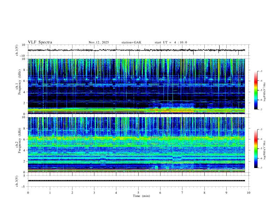Image resolution: width=280 pixels, height=216 pixels.
Task: Click the "8" kHz tick on ch.1 frequency axis
Action: [x=25, y=70]
